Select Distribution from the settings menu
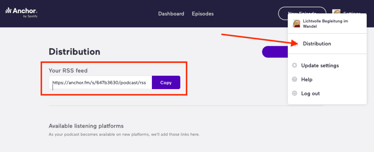Screen dimensions: 374x152 point(317,44)
